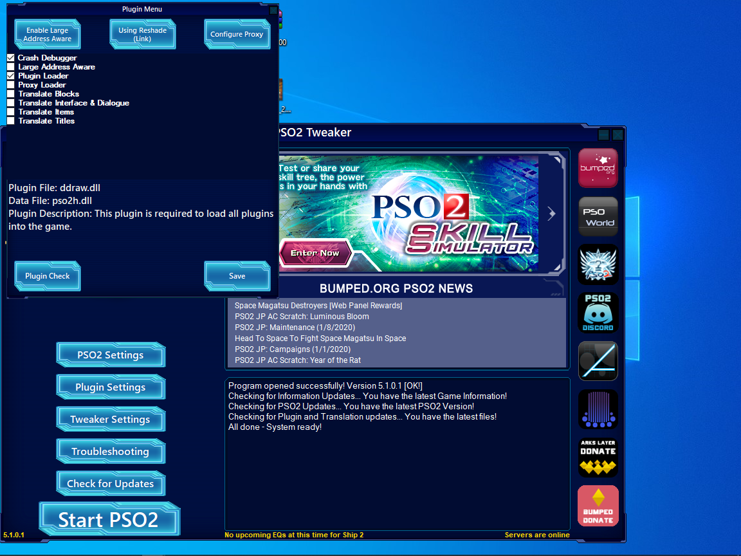Open the PSO2 Discord icon
Screen dimensions: 741x556
point(598,313)
